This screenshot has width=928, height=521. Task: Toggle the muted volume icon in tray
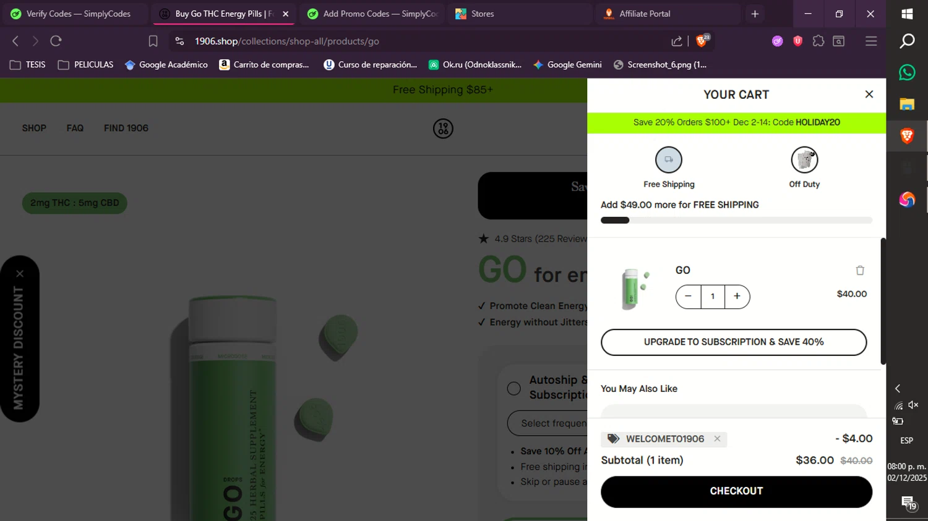[x=913, y=405]
